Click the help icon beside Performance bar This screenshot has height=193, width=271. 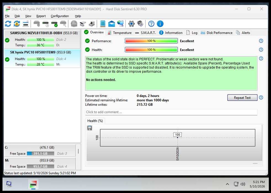click(x=261, y=41)
